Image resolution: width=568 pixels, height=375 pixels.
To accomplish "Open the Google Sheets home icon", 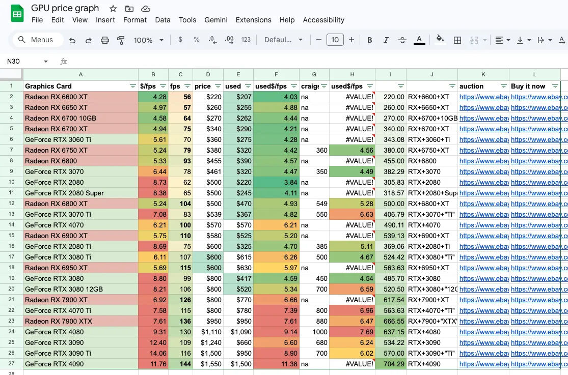I will click(17, 14).
